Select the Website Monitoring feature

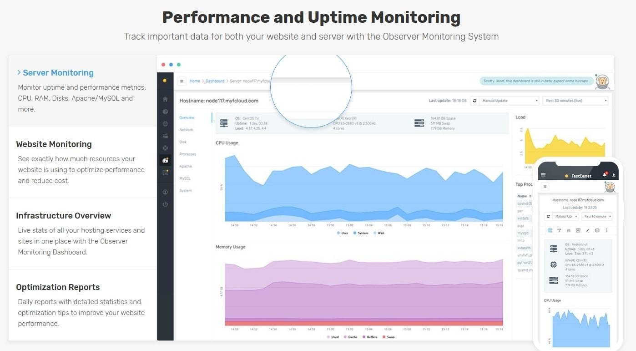83,162
